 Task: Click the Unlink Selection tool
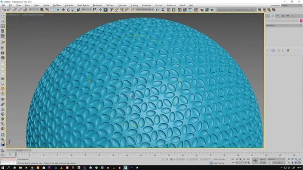20,9
